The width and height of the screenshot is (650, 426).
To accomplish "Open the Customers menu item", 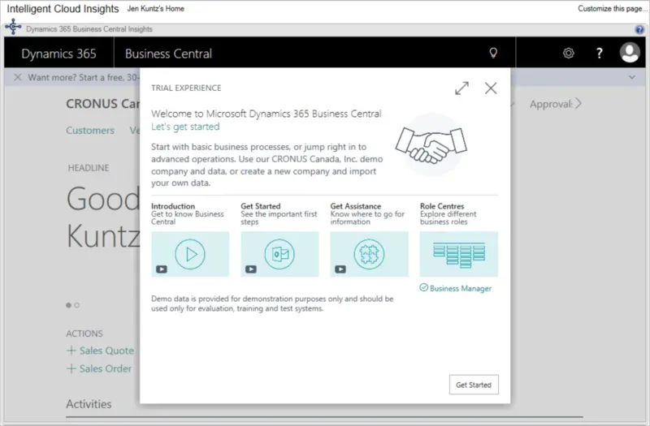I will (x=90, y=131).
